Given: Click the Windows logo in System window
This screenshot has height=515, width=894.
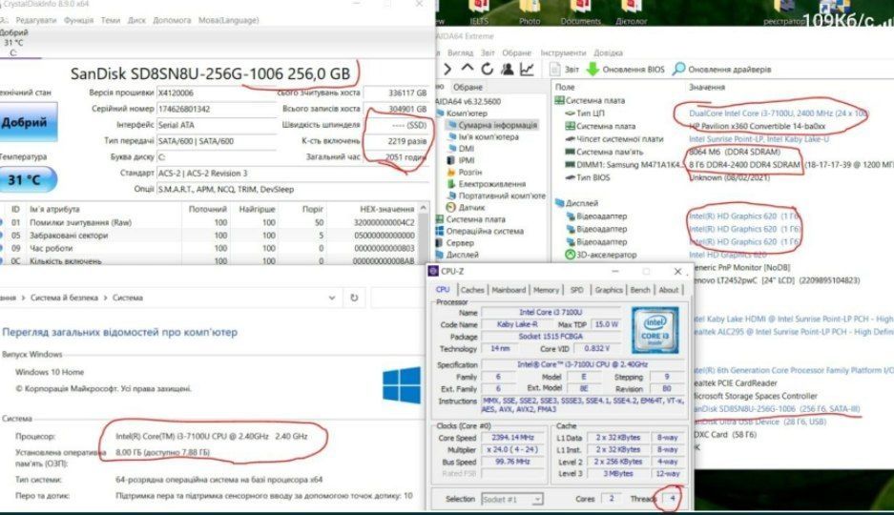Looking at the screenshot, I should (402, 385).
